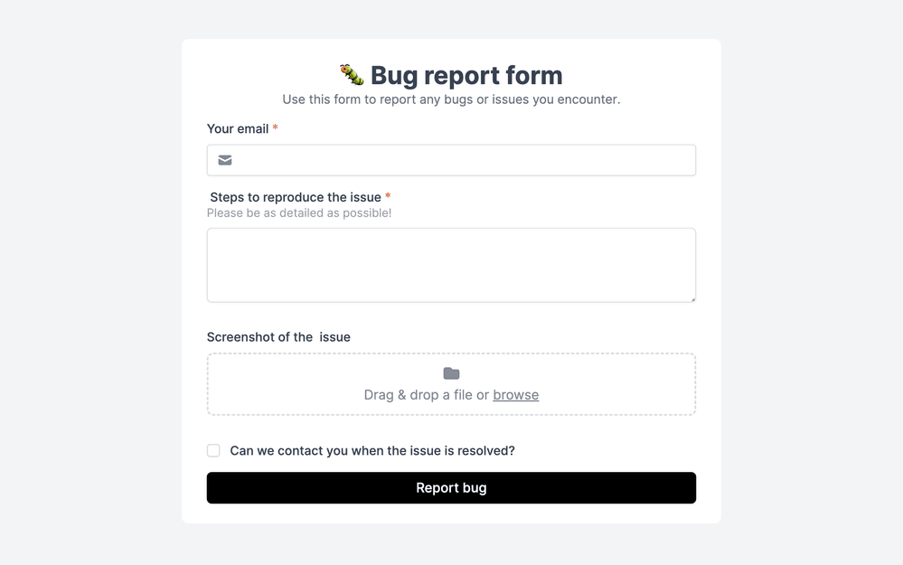
Task: Click the "Bug report form" heading
Action: click(x=466, y=75)
